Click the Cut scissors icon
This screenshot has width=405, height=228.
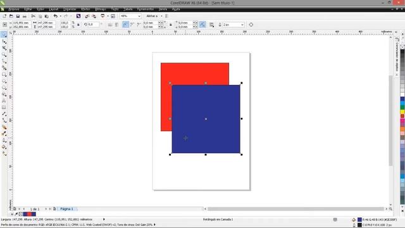coord(34,16)
